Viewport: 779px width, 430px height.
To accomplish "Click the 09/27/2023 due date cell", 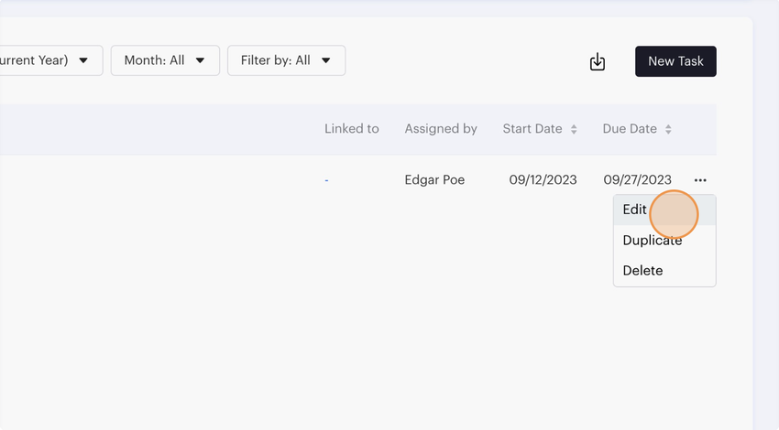I will [x=637, y=180].
